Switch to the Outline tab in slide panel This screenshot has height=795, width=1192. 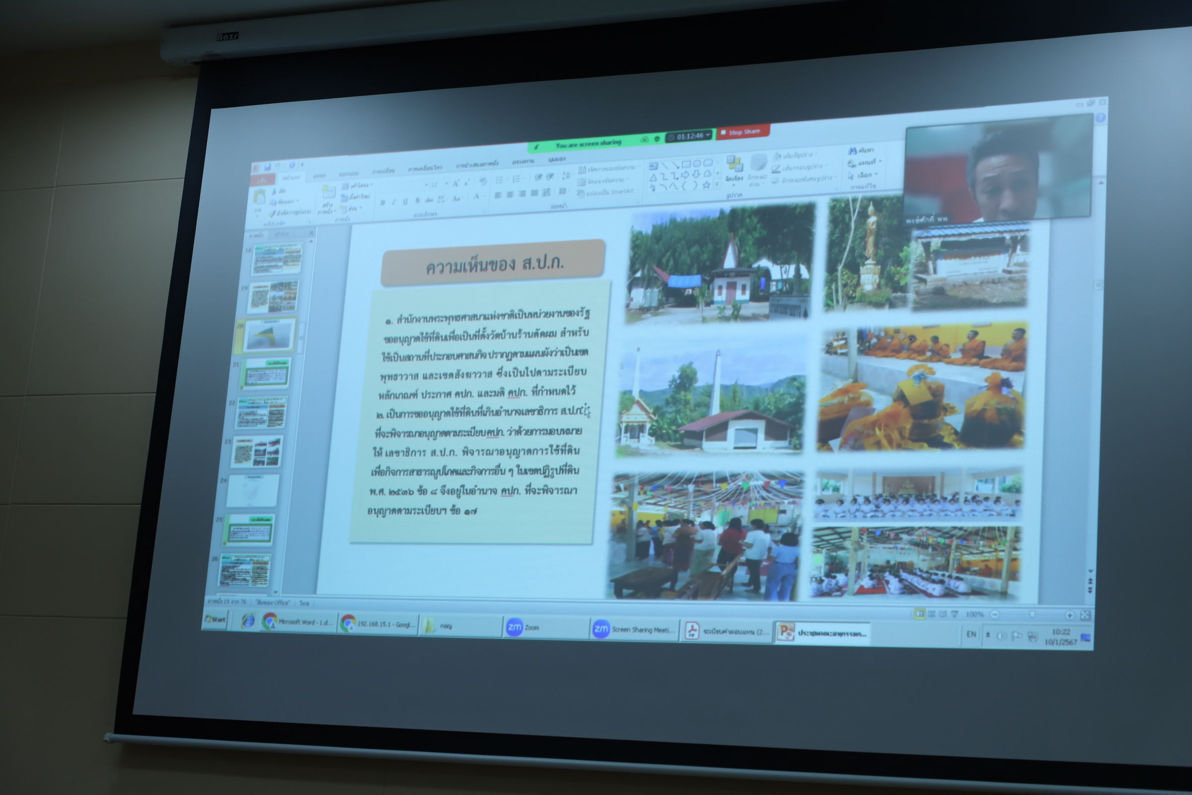pos(281,234)
